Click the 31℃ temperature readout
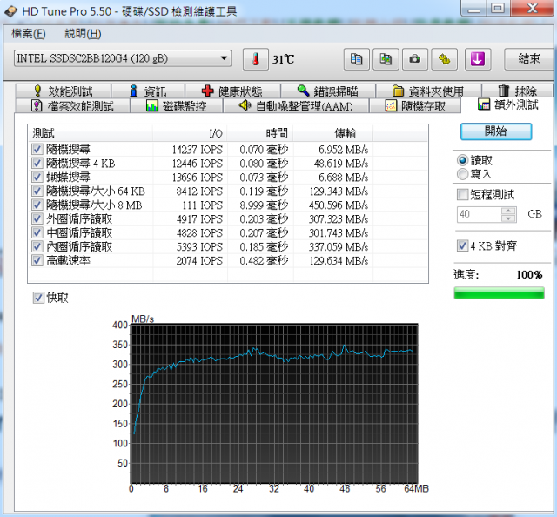This screenshot has width=557, height=517. coord(283,59)
